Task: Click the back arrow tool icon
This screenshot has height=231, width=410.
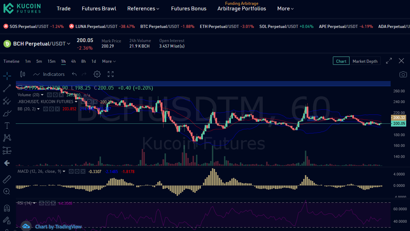Action: 7,163
